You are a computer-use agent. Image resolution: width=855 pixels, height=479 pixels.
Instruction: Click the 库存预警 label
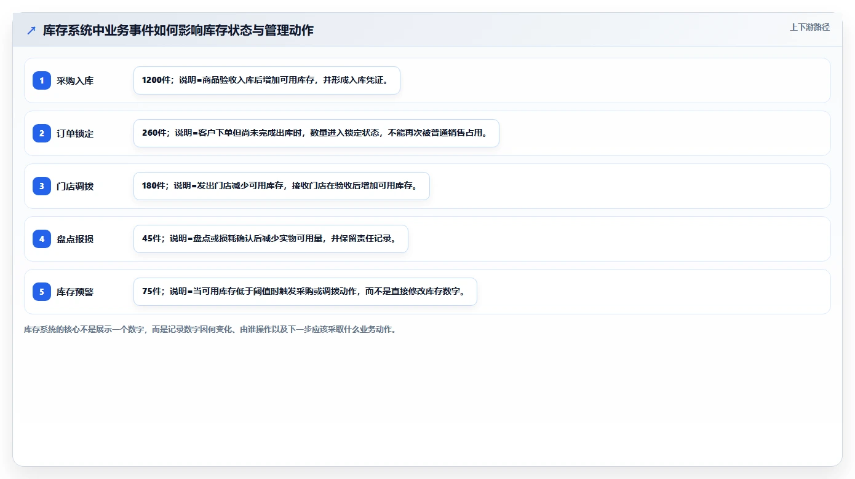tap(75, 292)
